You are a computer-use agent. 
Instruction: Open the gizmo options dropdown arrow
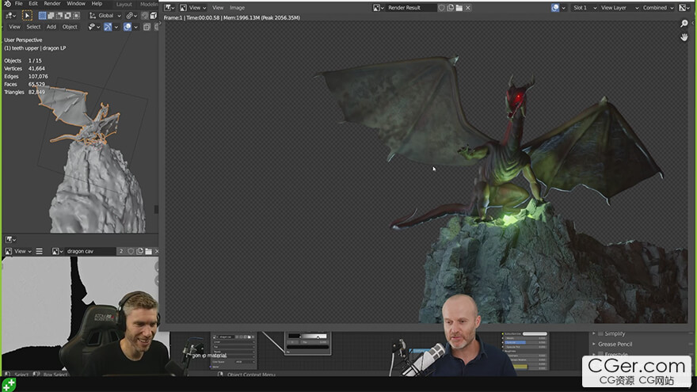[116, 27]
